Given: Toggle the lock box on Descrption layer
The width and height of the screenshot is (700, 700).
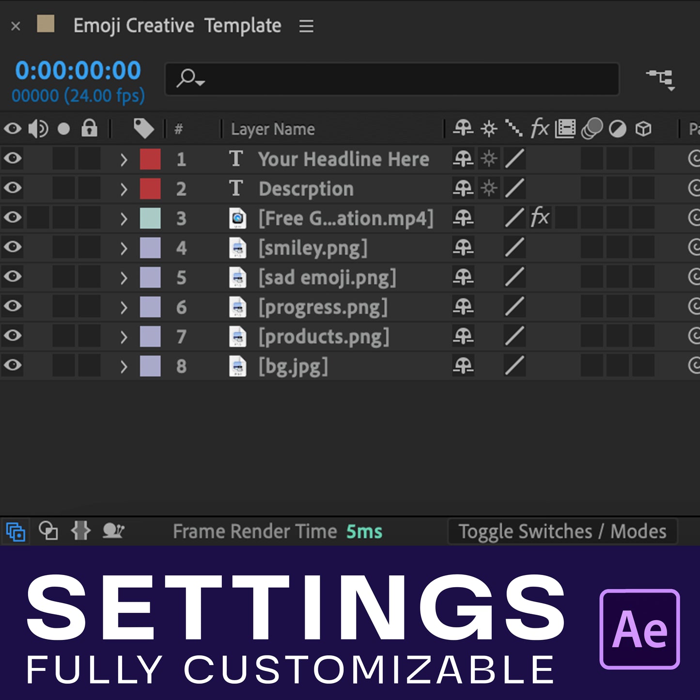Looking at the screenshot, I should [89, 188].
